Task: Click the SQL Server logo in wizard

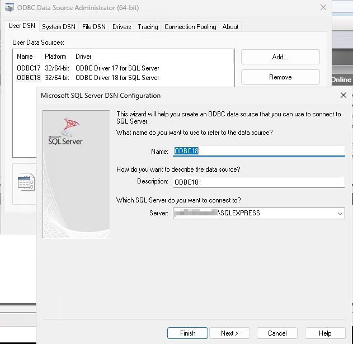Action: click(x=65, y=131)
